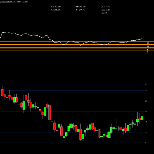Select the close price C: 21.58
Viewport: 154px width, 154px height.
click(x=56, y=10)
